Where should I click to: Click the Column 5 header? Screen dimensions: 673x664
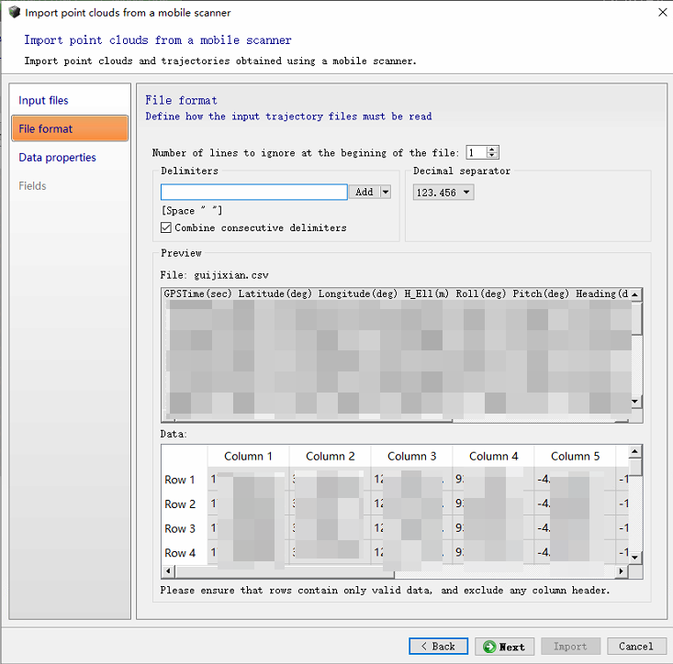[575, 456]
